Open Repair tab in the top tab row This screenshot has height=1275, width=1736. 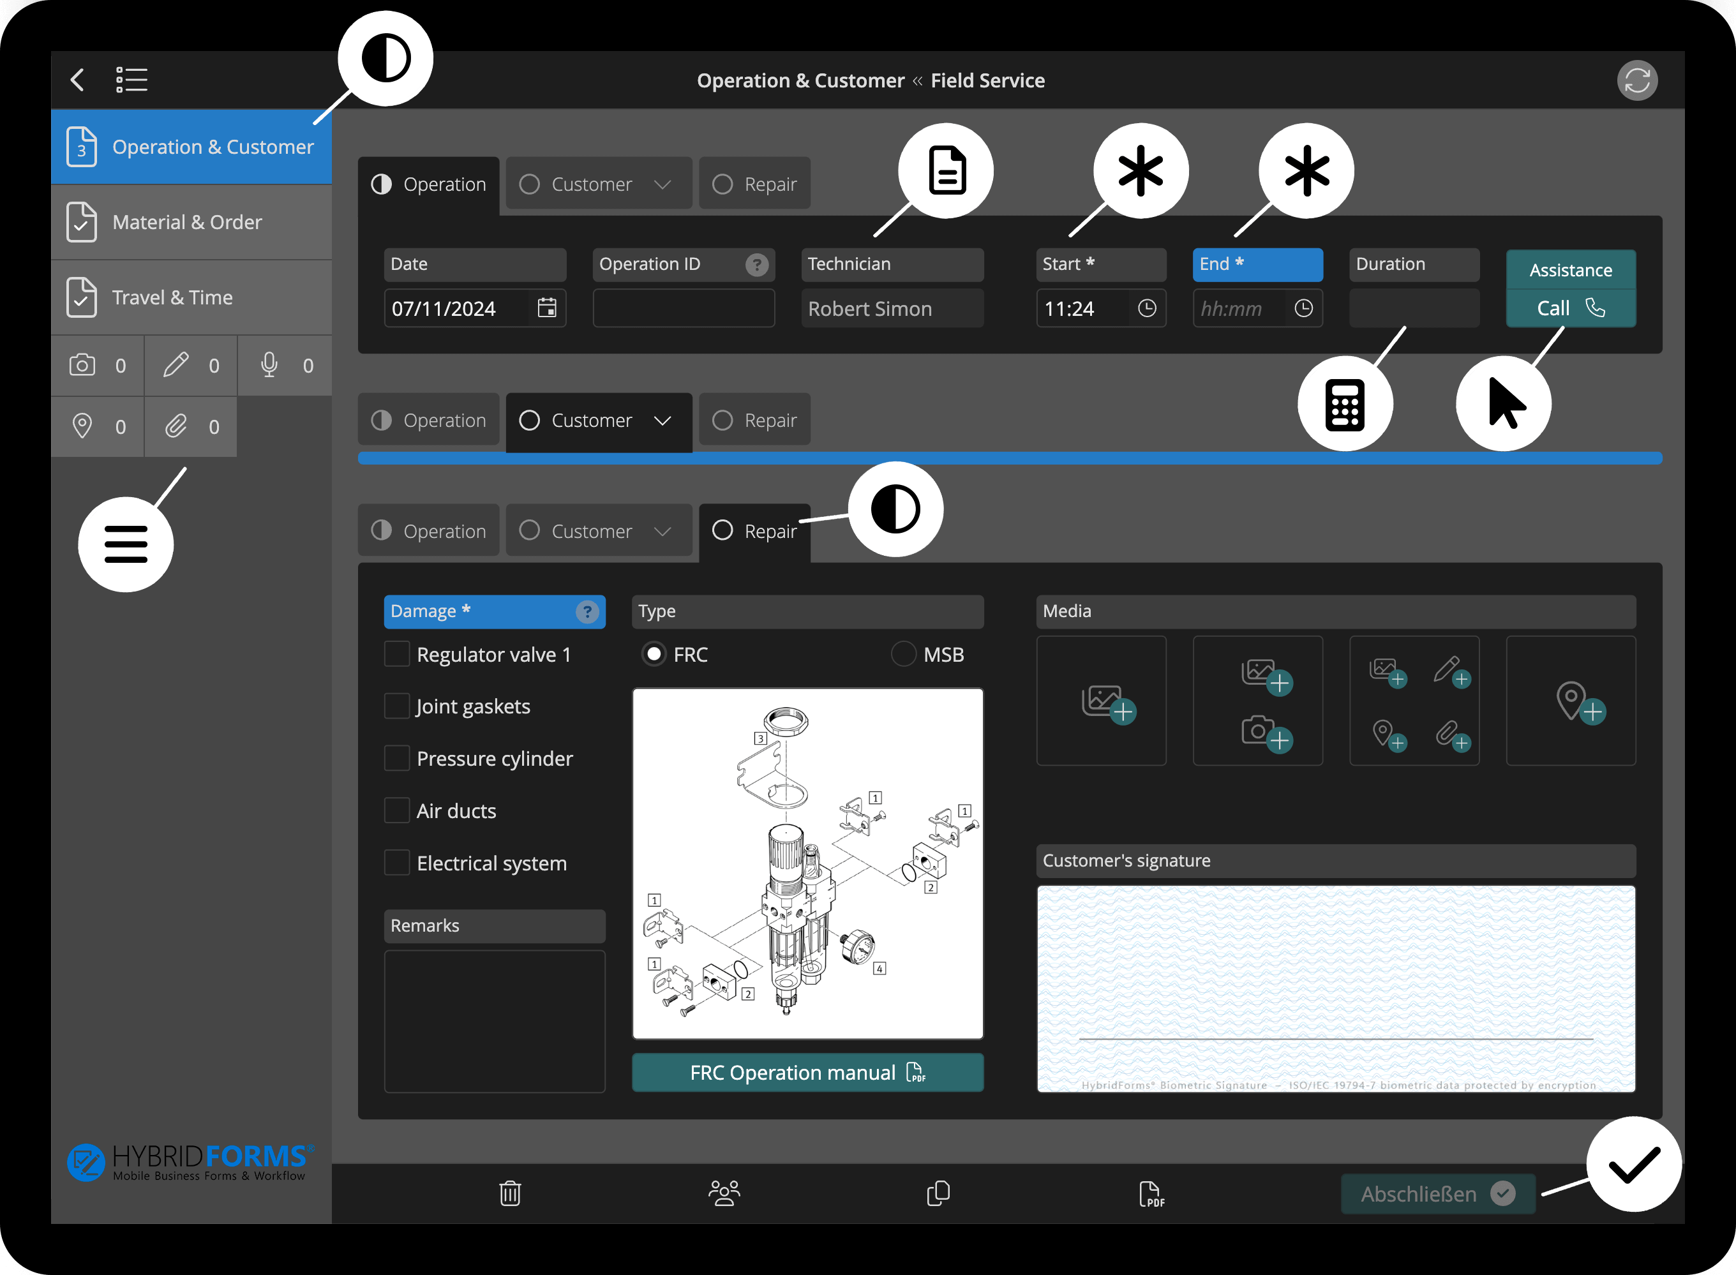coord(754,184)
